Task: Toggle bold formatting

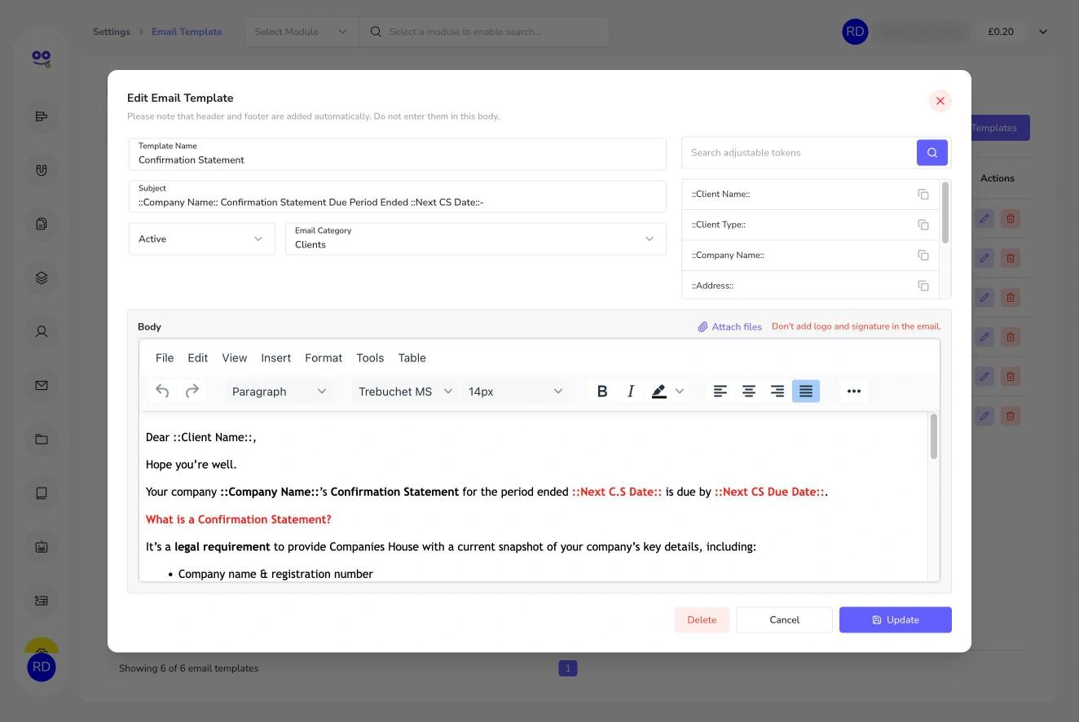Action: 602,392
